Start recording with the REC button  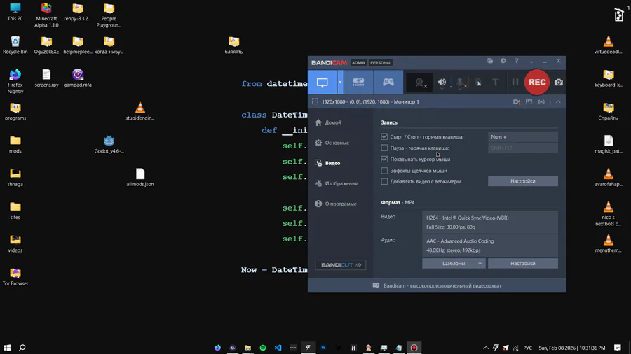[x=537, y=83]
